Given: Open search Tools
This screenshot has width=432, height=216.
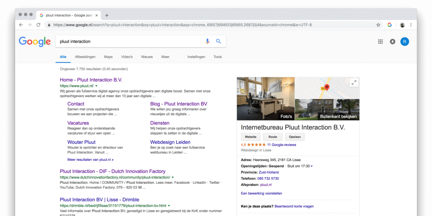Looking at the screenshot, I should (217, 57).
